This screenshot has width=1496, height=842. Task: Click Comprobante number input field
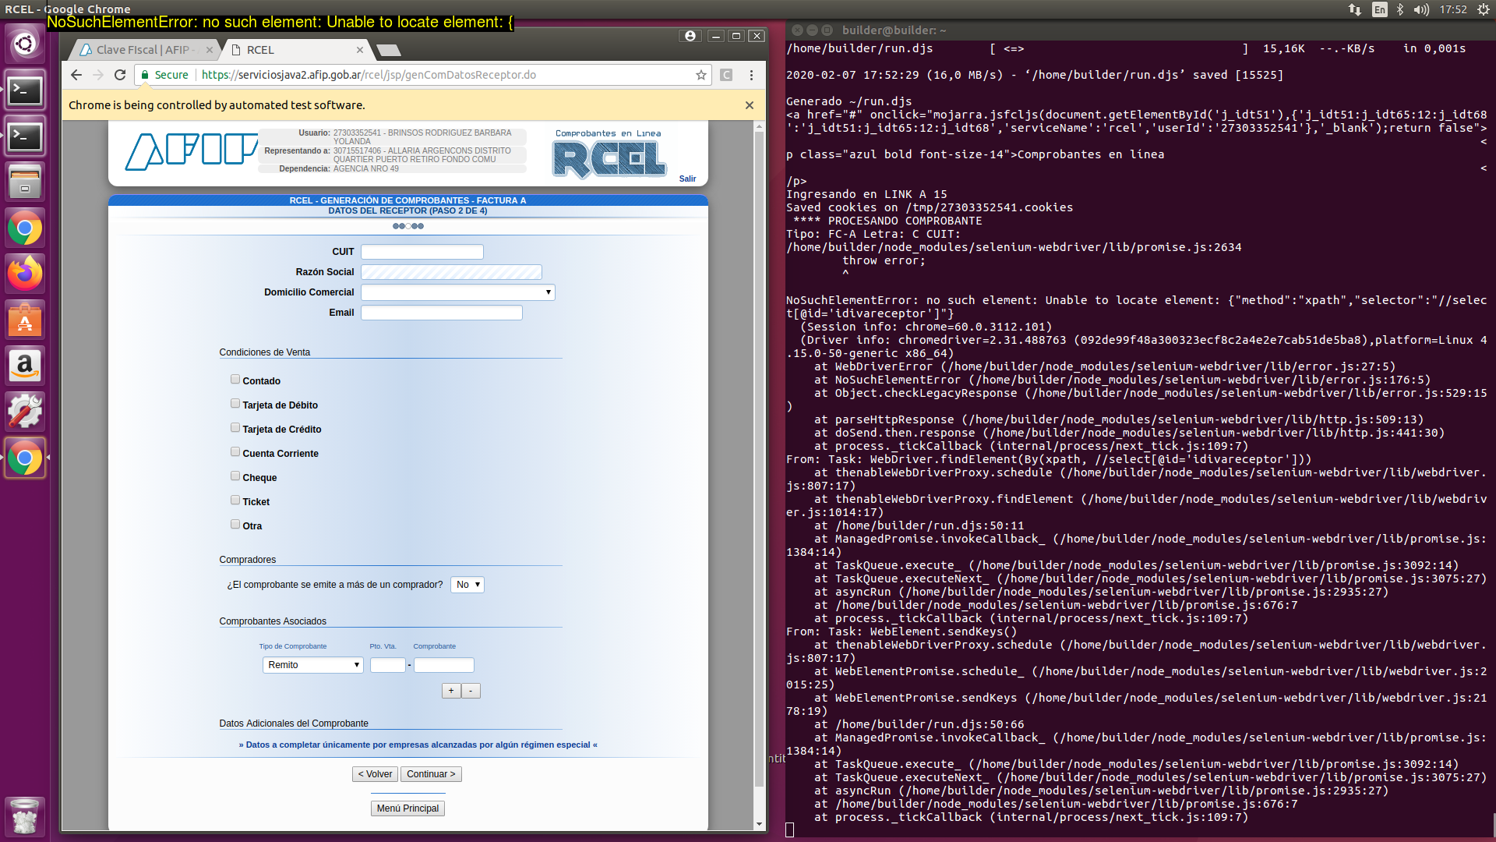(x=443, y=665)
